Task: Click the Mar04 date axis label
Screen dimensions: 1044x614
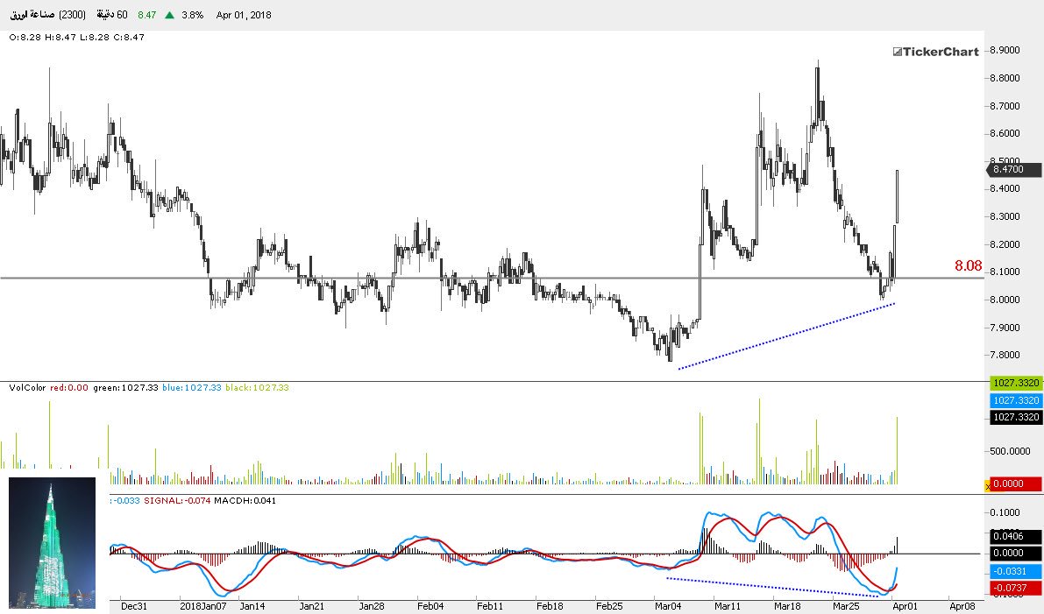Action: pyautogui.click(x=668, y=606)
